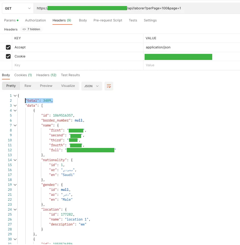Collapse the gender object on line 19

(15, 185)
